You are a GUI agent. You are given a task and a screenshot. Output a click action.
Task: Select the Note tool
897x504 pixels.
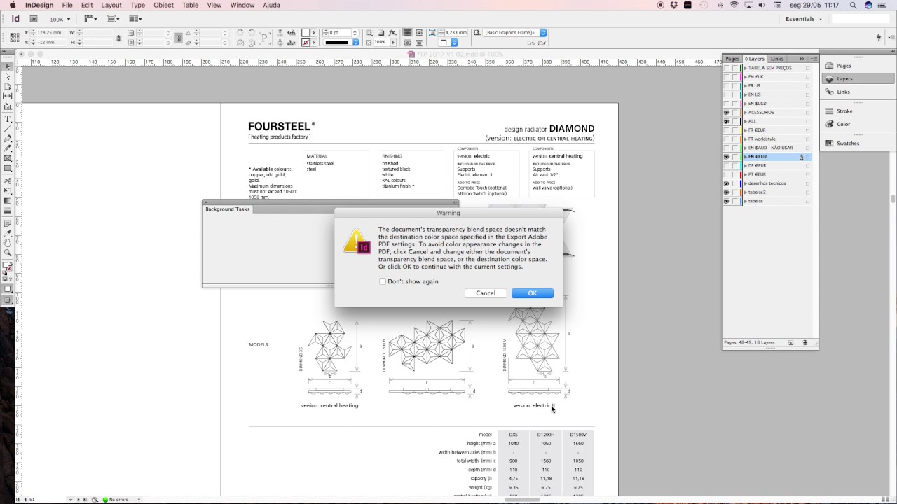pos(8,223)
